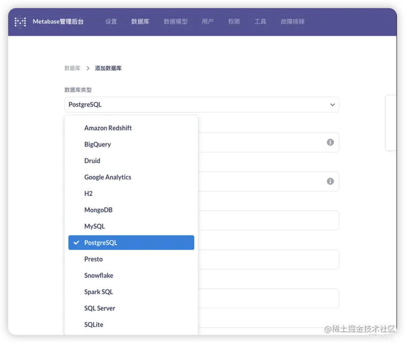Go to the 用户 tab
The height and width of the screenshot is (343, 405).
pyautogui.click(x=208, y=21)
